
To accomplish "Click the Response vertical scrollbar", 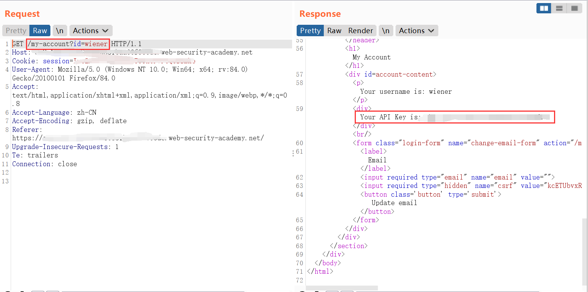I will pos(585,248).
